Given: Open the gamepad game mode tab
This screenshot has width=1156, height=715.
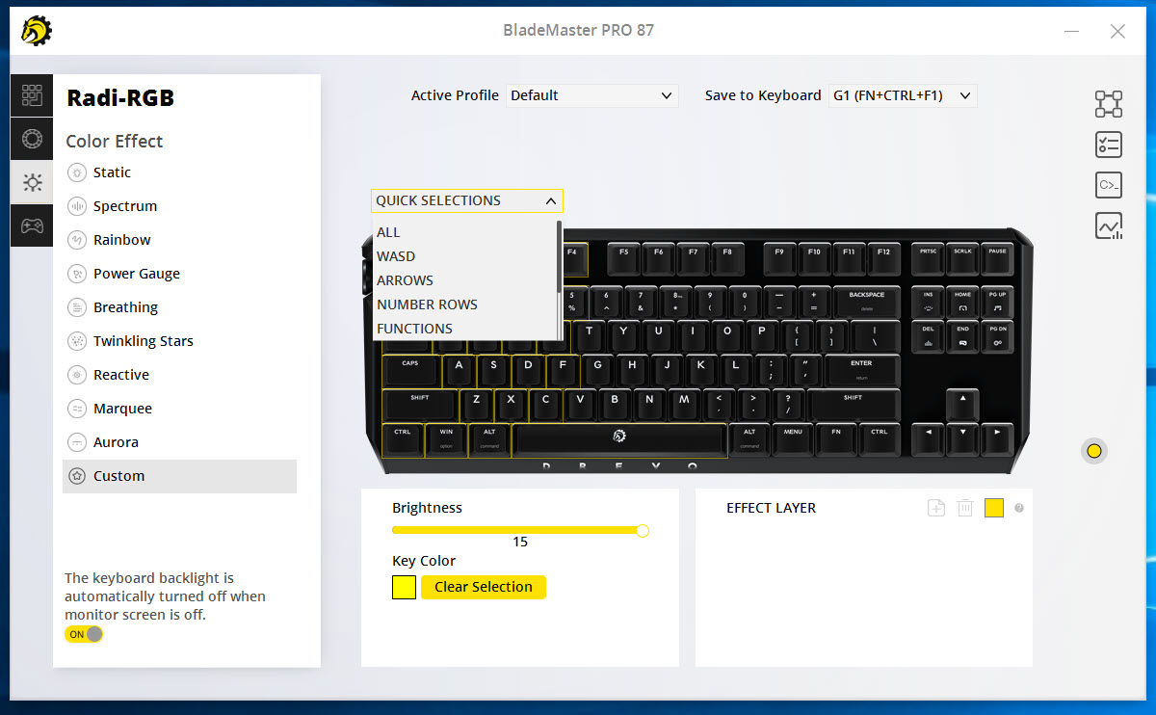Looking at the screenshot, I should 32,225.
